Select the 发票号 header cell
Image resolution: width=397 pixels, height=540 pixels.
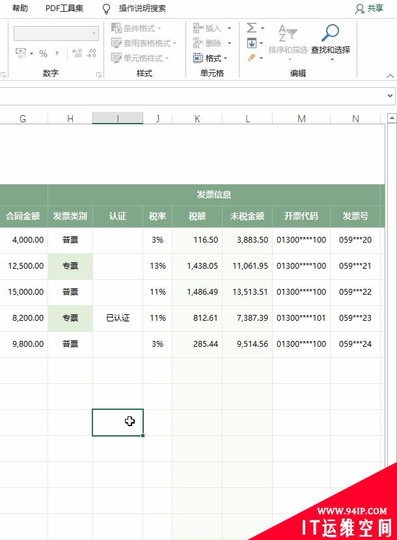coord(355,216)
